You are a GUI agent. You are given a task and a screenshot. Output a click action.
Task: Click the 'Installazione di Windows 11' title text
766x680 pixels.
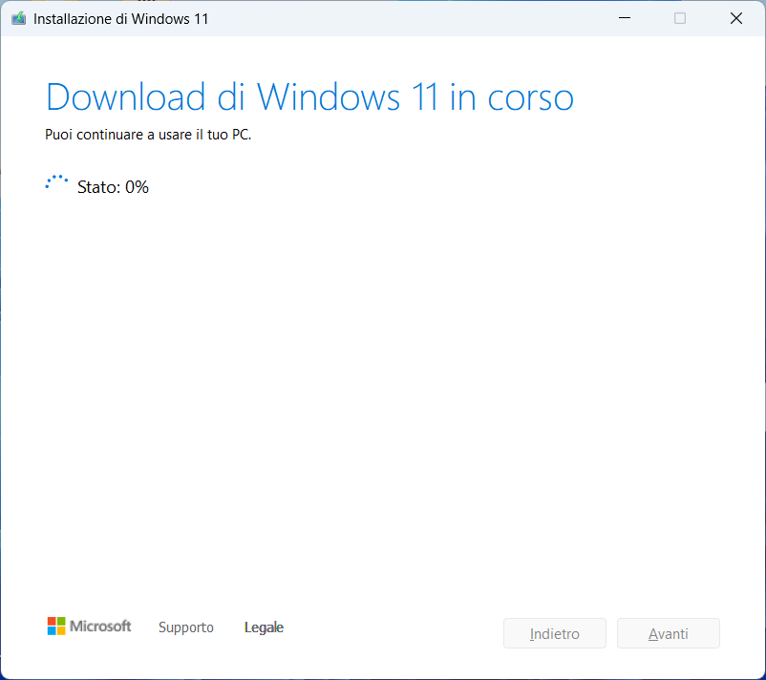120,19
